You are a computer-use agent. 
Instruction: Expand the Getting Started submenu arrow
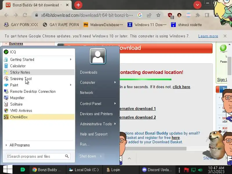[x=71, y=59]
